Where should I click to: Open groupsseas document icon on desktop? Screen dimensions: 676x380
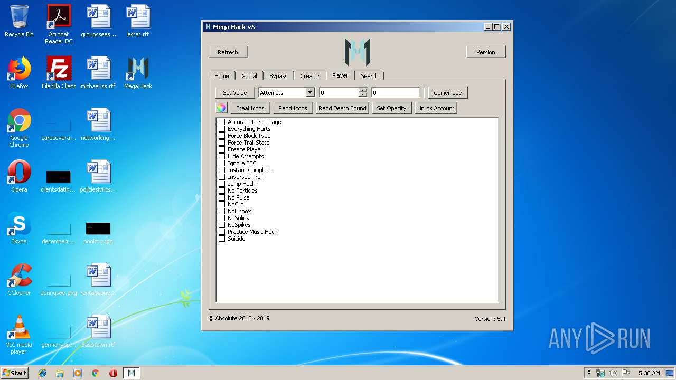tap(98, 21)
